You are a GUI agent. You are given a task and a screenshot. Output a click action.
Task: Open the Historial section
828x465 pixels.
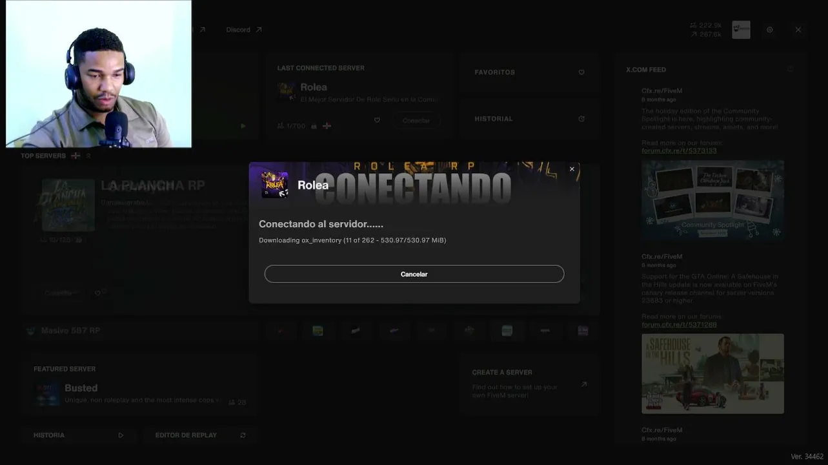tap(529, 119)
